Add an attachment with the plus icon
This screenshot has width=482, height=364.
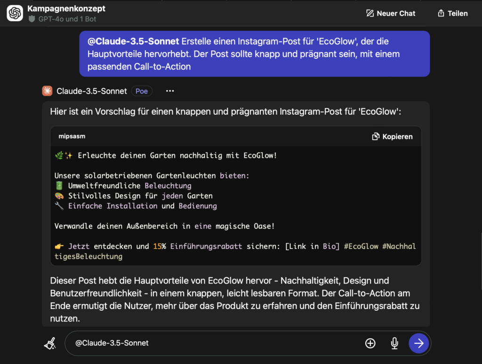[x=370, y=343]
